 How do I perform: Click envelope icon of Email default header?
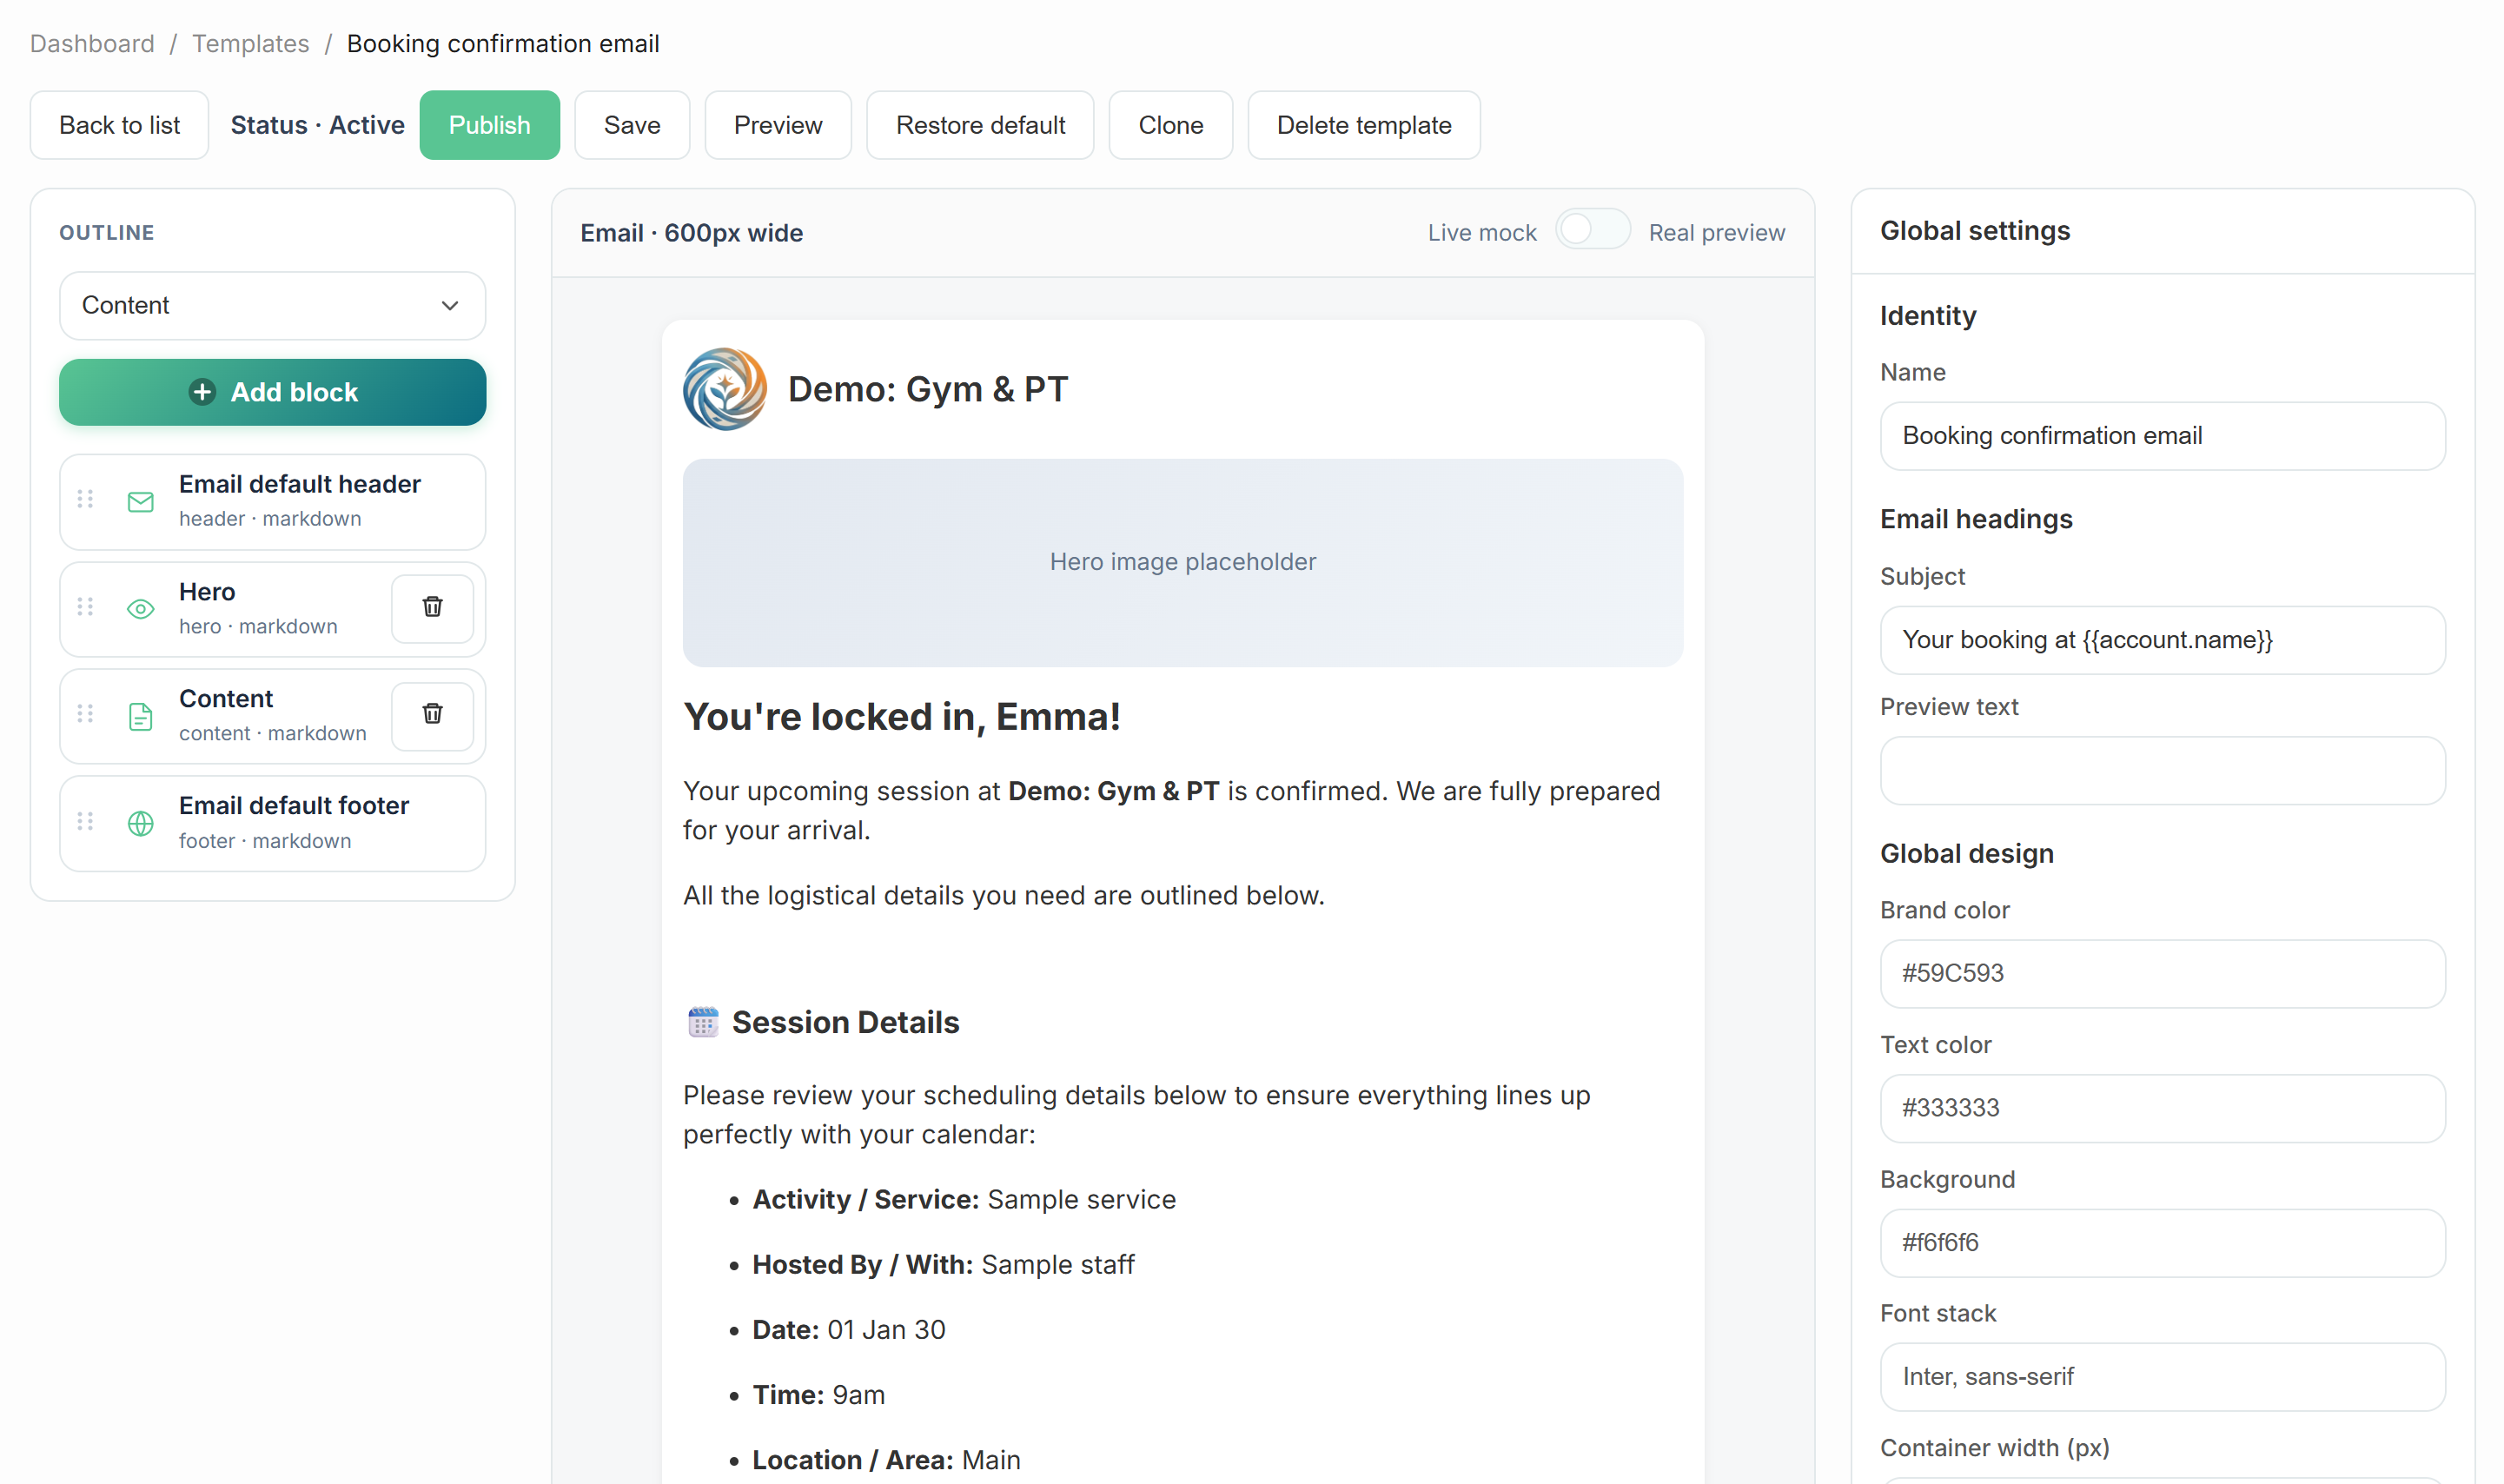[141, 502]
